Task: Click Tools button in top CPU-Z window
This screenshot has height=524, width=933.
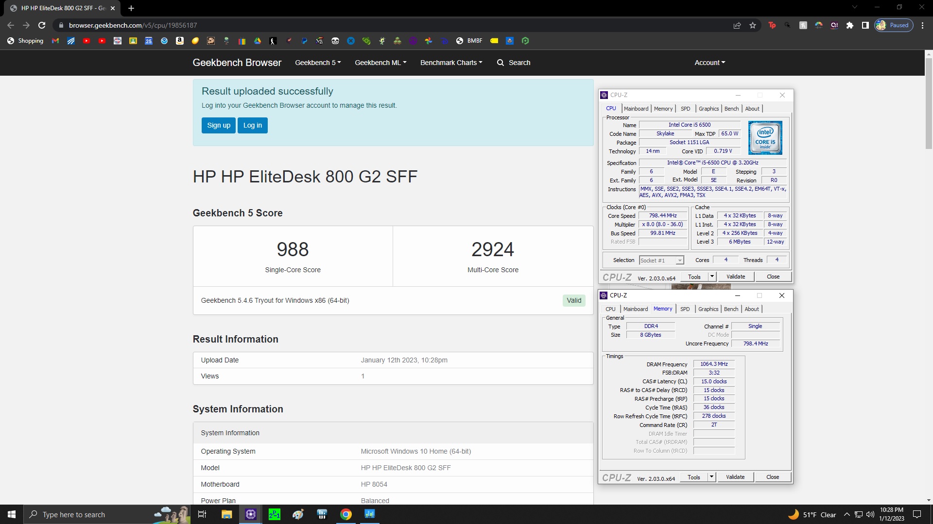Action: 694,277
